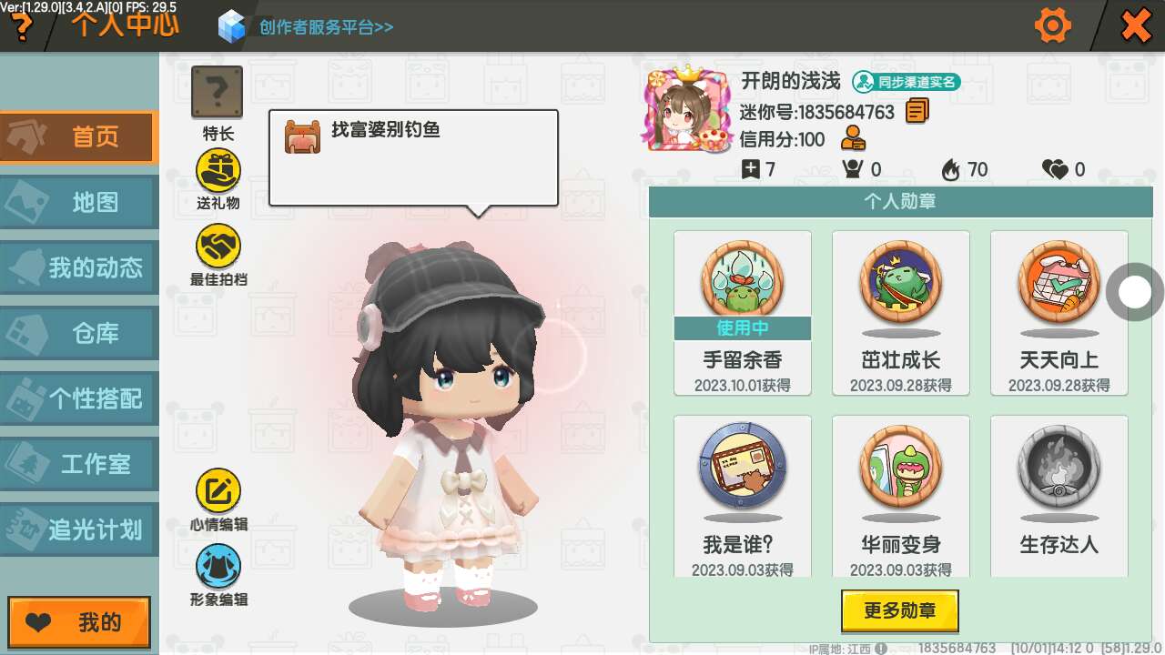
Task: Select the 天天向上 medal
Action: click(1059, 313)
